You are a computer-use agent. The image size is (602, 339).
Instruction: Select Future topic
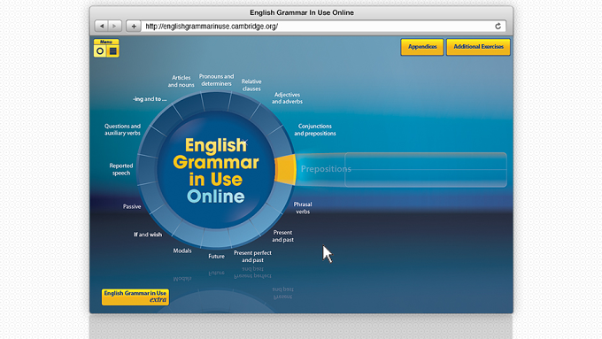[x=216, y=256]
